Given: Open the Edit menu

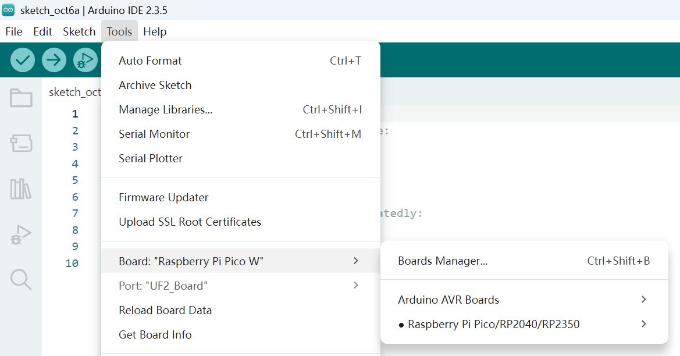Looking at the screenshot, I should [42, 31].
